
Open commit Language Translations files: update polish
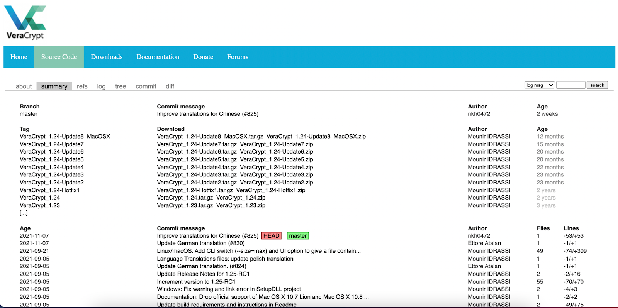click(225, 259)
